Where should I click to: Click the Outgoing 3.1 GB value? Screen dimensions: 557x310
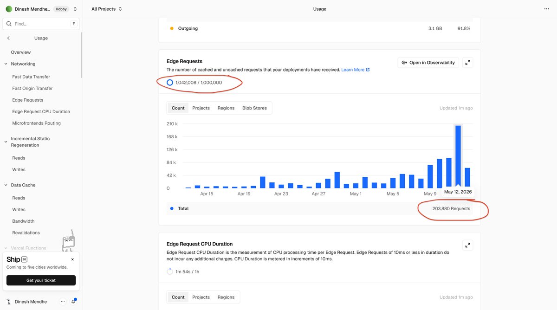(435, 29)
